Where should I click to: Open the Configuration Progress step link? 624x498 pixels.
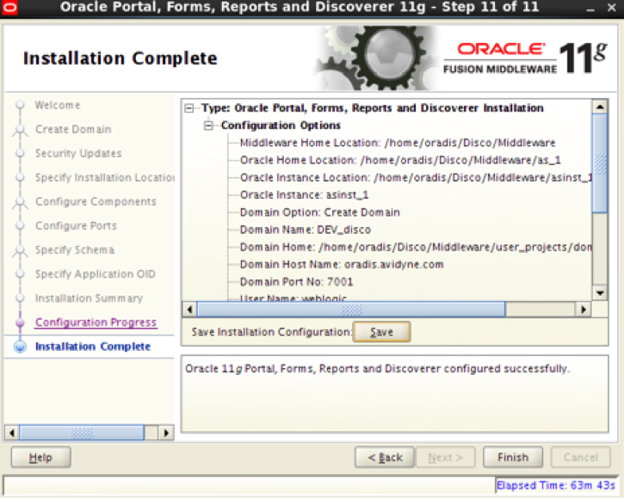[x=96, y=323]
